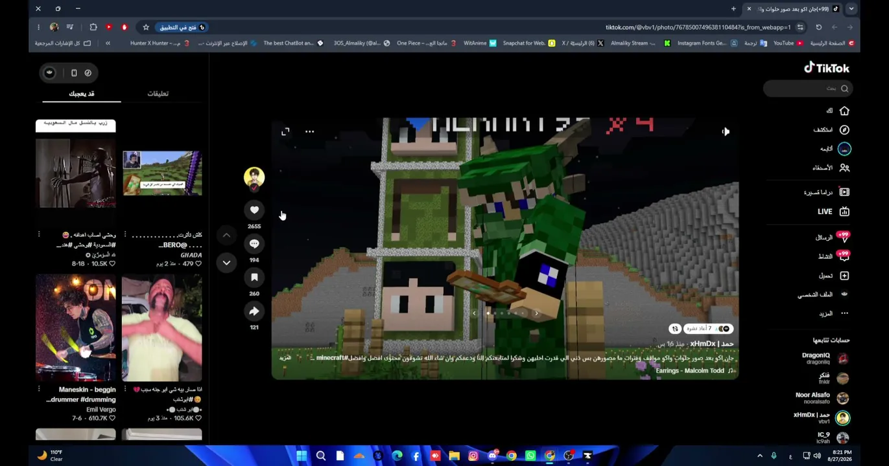The width and height of the screenshot is (889, 466).
Task: Switch to the comments tab
Action: [158, 94]
